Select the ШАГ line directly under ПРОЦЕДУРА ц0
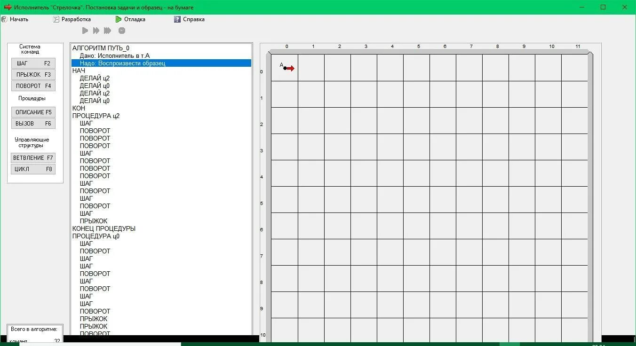Image resolution: width=636 pixels, height=346 pixels. point(87,244)
